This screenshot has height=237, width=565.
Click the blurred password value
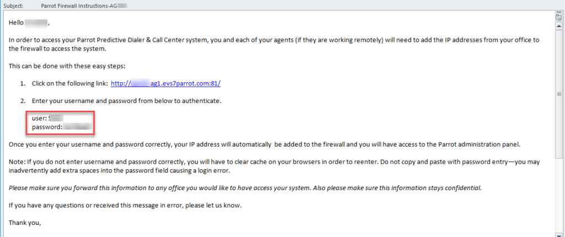pos(77,127)
